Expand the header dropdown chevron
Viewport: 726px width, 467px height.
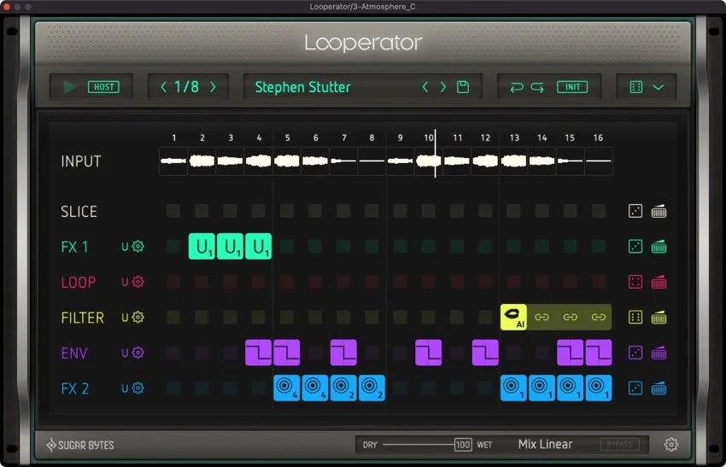[x=659, y=87]
